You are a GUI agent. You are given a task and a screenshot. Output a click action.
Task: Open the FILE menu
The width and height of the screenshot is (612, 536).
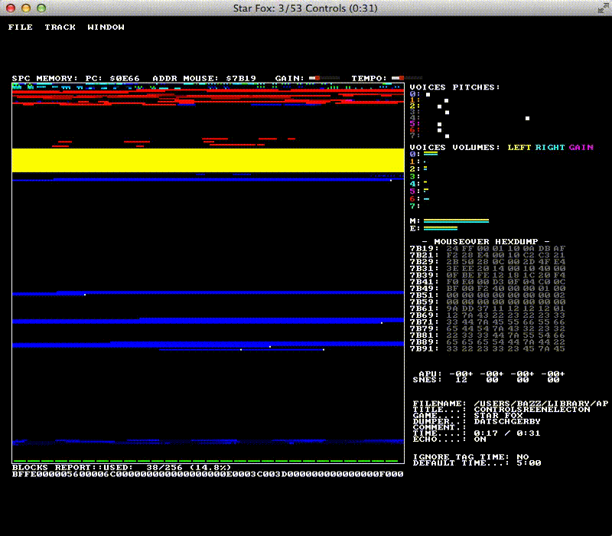click(20, 28)
